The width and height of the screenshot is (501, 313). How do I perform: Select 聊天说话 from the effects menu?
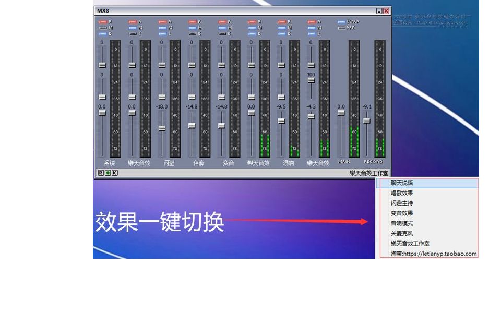(x=402, y=184)
